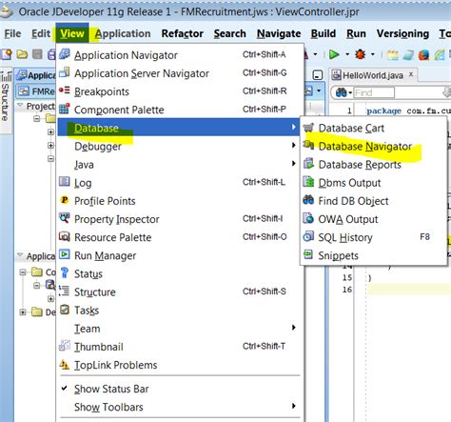Screen dimensions: 451x422
Task: Click the Breakpoints red dot icon
Action: pyautogui.click(x=65, y=90)
